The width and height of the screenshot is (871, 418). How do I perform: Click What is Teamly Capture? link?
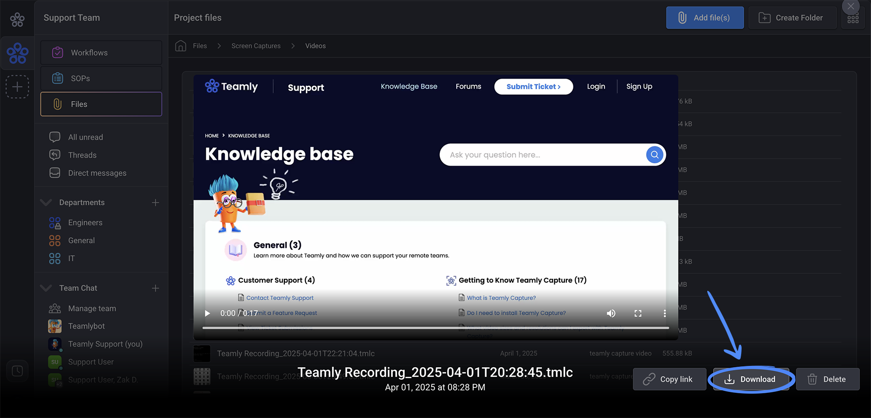coord(501,298)
